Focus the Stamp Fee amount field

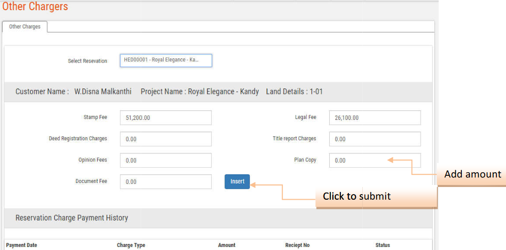tap(166, 118)
